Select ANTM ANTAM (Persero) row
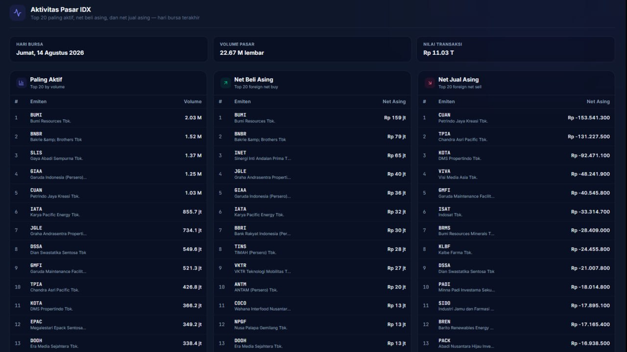627x352 pixels. [312, 287]
